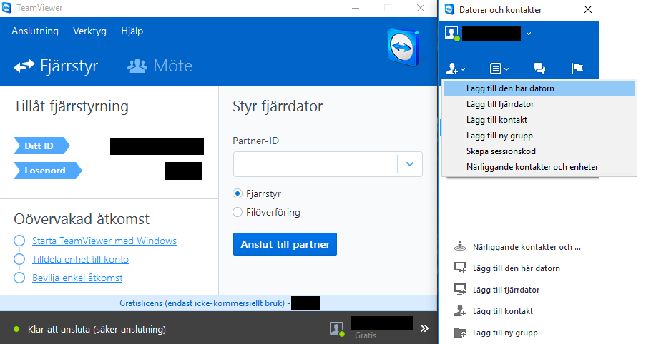
Task: Open Starta TeamViewer med Windows link
Action: click(x=104, y=241)
